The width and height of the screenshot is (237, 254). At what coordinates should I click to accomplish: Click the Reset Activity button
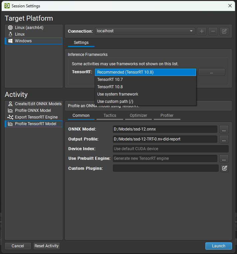(47, 246)
